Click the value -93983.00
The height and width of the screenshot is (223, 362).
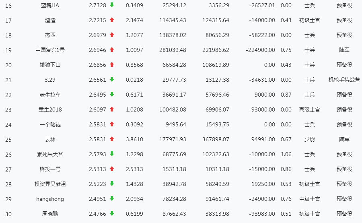[x=262, y=214]
